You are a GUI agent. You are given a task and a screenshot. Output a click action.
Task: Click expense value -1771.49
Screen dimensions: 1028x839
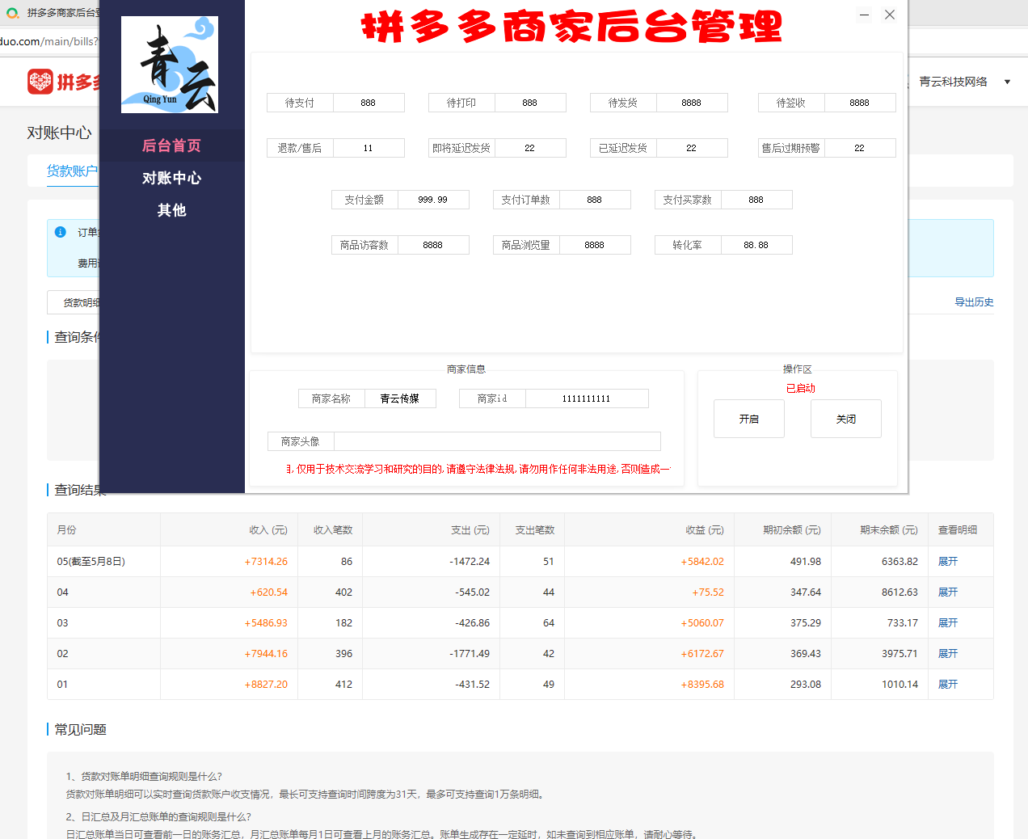click(470, 653)
